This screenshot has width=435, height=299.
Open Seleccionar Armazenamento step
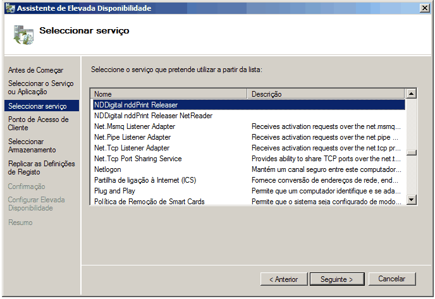tap(32, 146)
